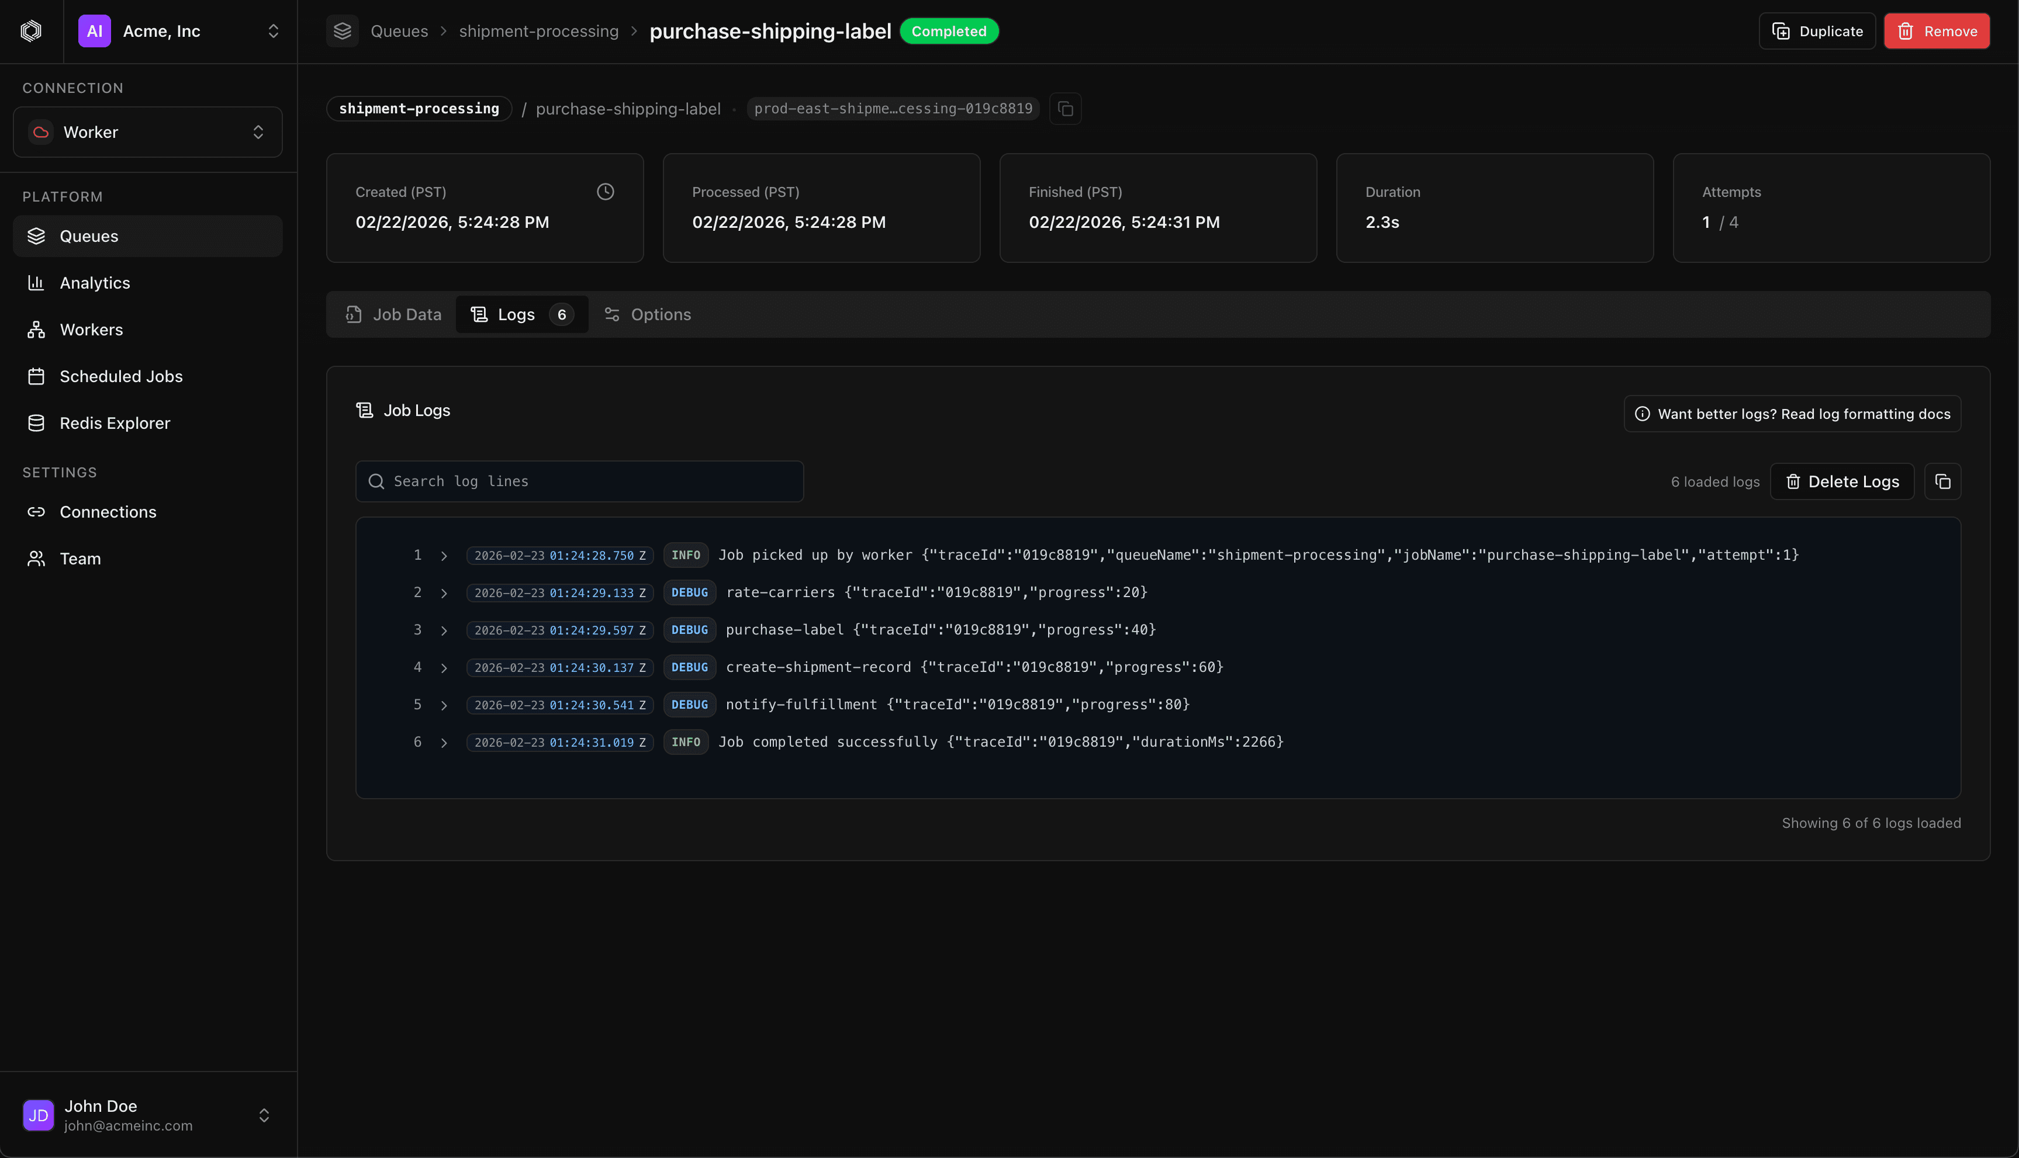Image resolution: width=2019 pixels, height=1158 pixels.
Task: Copy the prod-east job ID
Action: [x=1066, y=109]
